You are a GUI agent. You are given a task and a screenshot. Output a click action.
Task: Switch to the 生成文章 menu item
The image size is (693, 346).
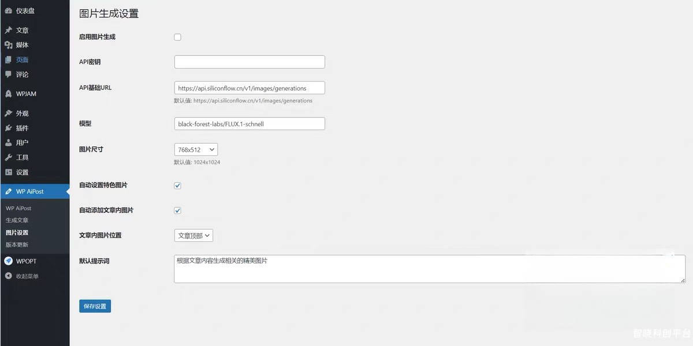17,220
